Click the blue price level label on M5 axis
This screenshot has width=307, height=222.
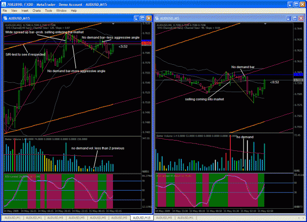coord(298,74)
